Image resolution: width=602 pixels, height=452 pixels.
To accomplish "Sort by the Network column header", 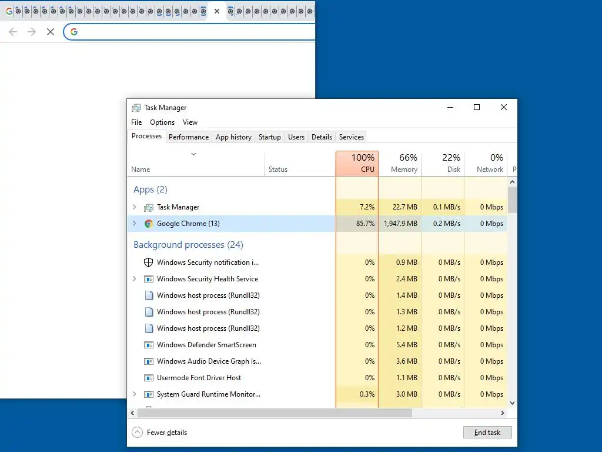I will pyautogui.click(x=486, y=164).
